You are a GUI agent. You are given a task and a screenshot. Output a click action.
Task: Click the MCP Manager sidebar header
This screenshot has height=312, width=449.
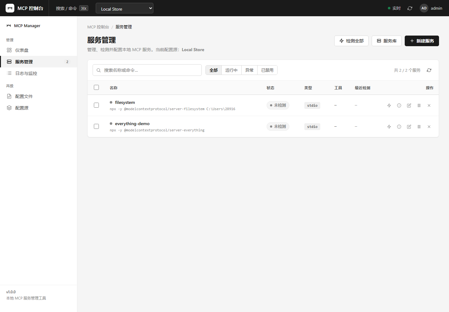pos(23,26)
